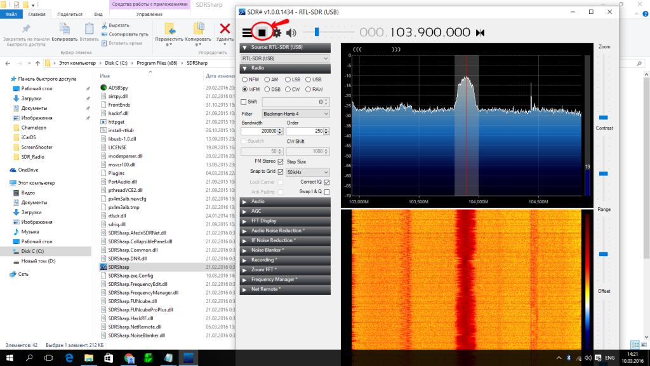Select the NFM radio mode
This screenshot has width=650, height=366.
pos(245,79)
